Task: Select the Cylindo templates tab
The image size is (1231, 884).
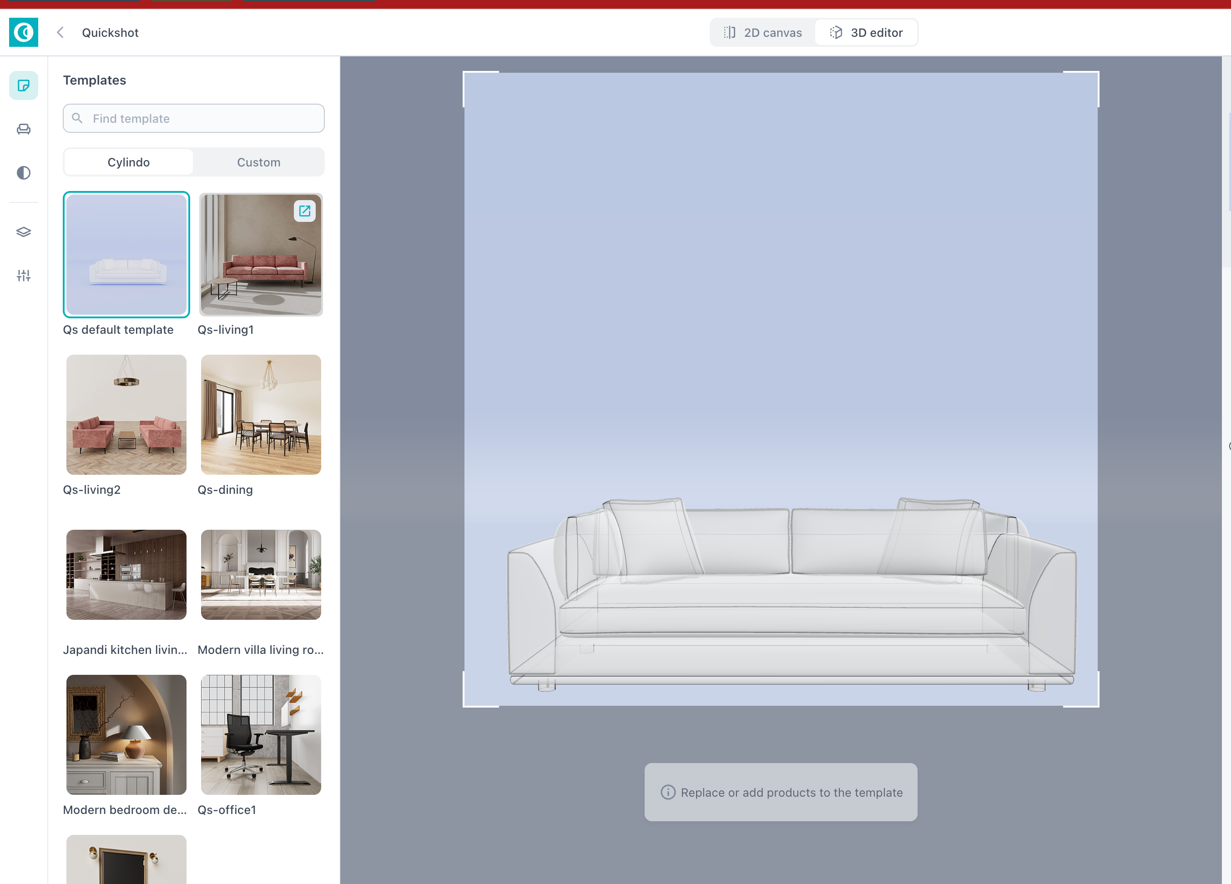Action: [x=129, y=162]
